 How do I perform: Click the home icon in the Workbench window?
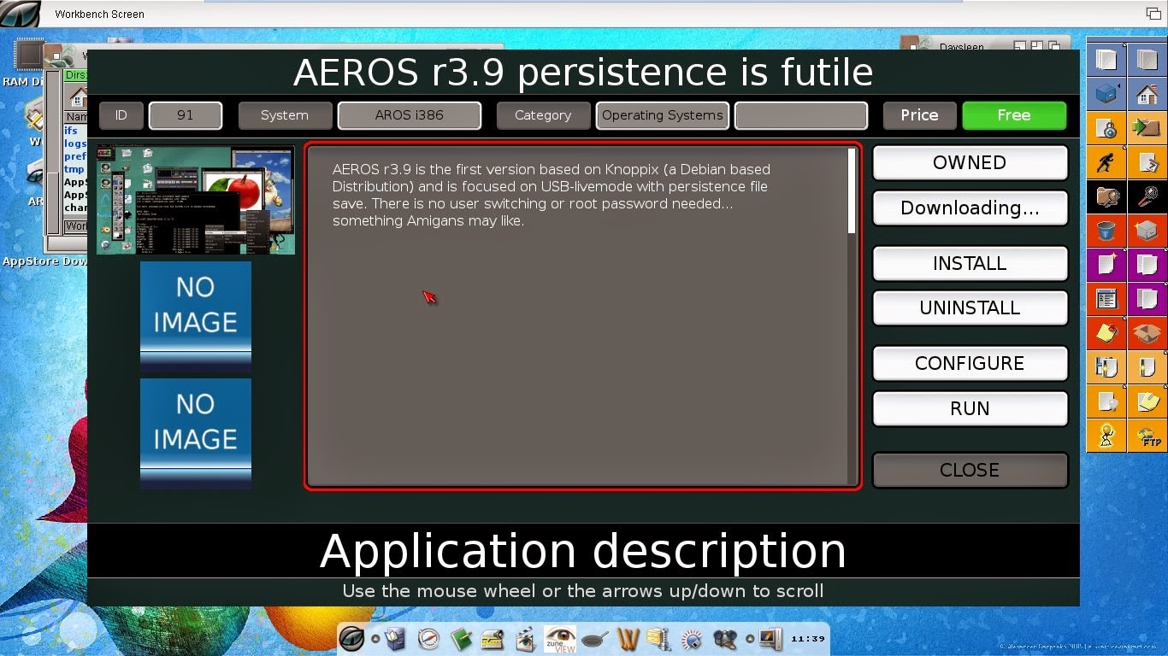(x=78, y=96)
